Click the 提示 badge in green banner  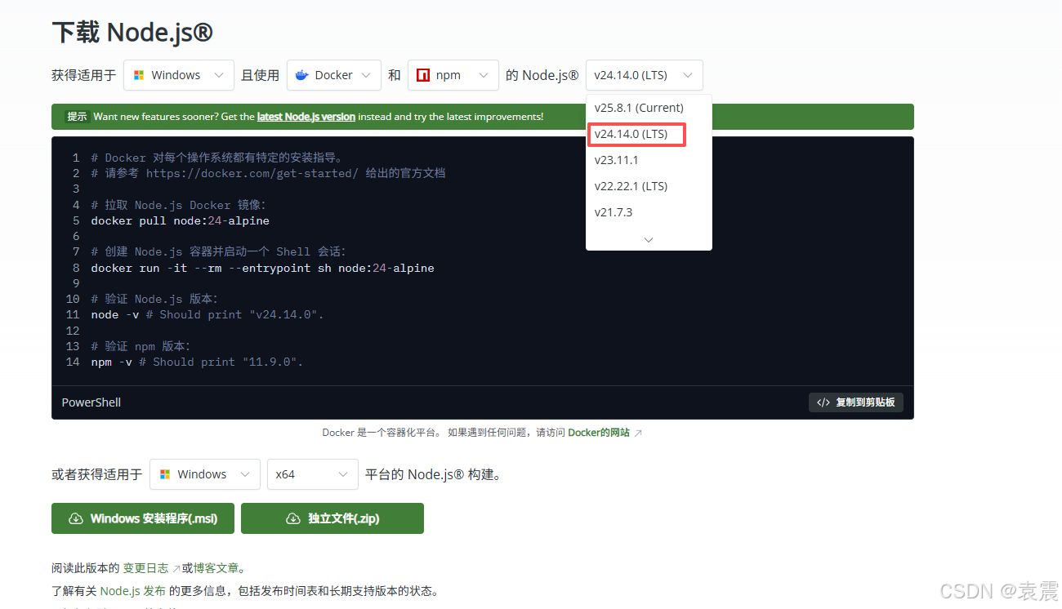(77, 117)
